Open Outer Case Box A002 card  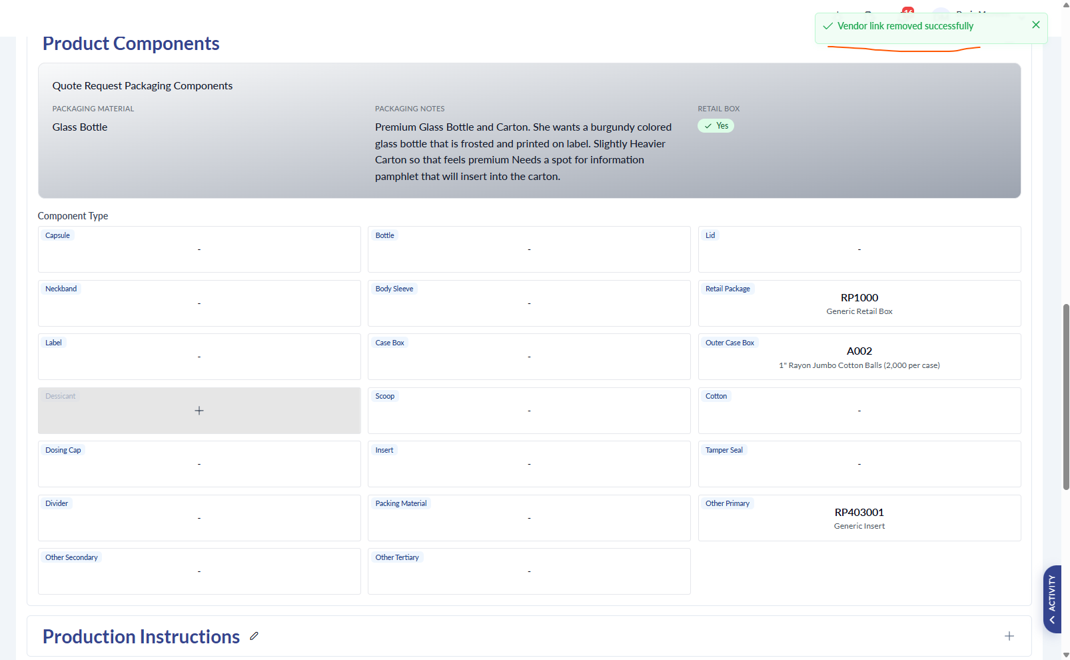click(859, 357)
